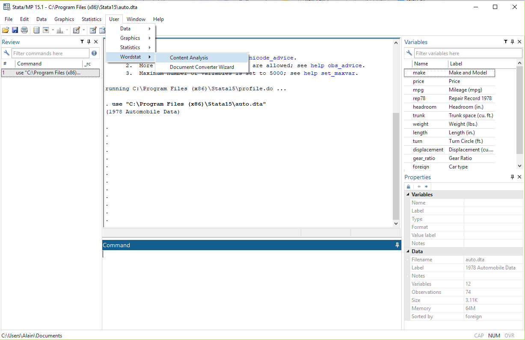This screenshot has height=340, width=525.
Task: Open the Data Editor (edit) icon
Action: pos(93,30)
